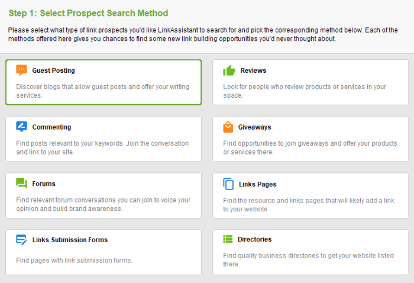This screenshot has height=283, width=414.
Task: Pick the Forums prospect method title
Action: click(x=44, y=184)
